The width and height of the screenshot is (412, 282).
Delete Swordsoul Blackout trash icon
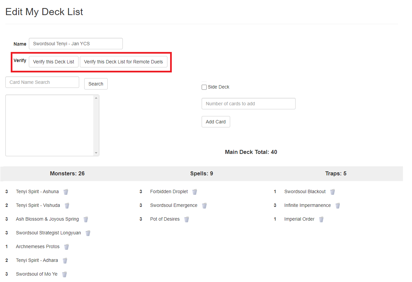click(332, 192)
